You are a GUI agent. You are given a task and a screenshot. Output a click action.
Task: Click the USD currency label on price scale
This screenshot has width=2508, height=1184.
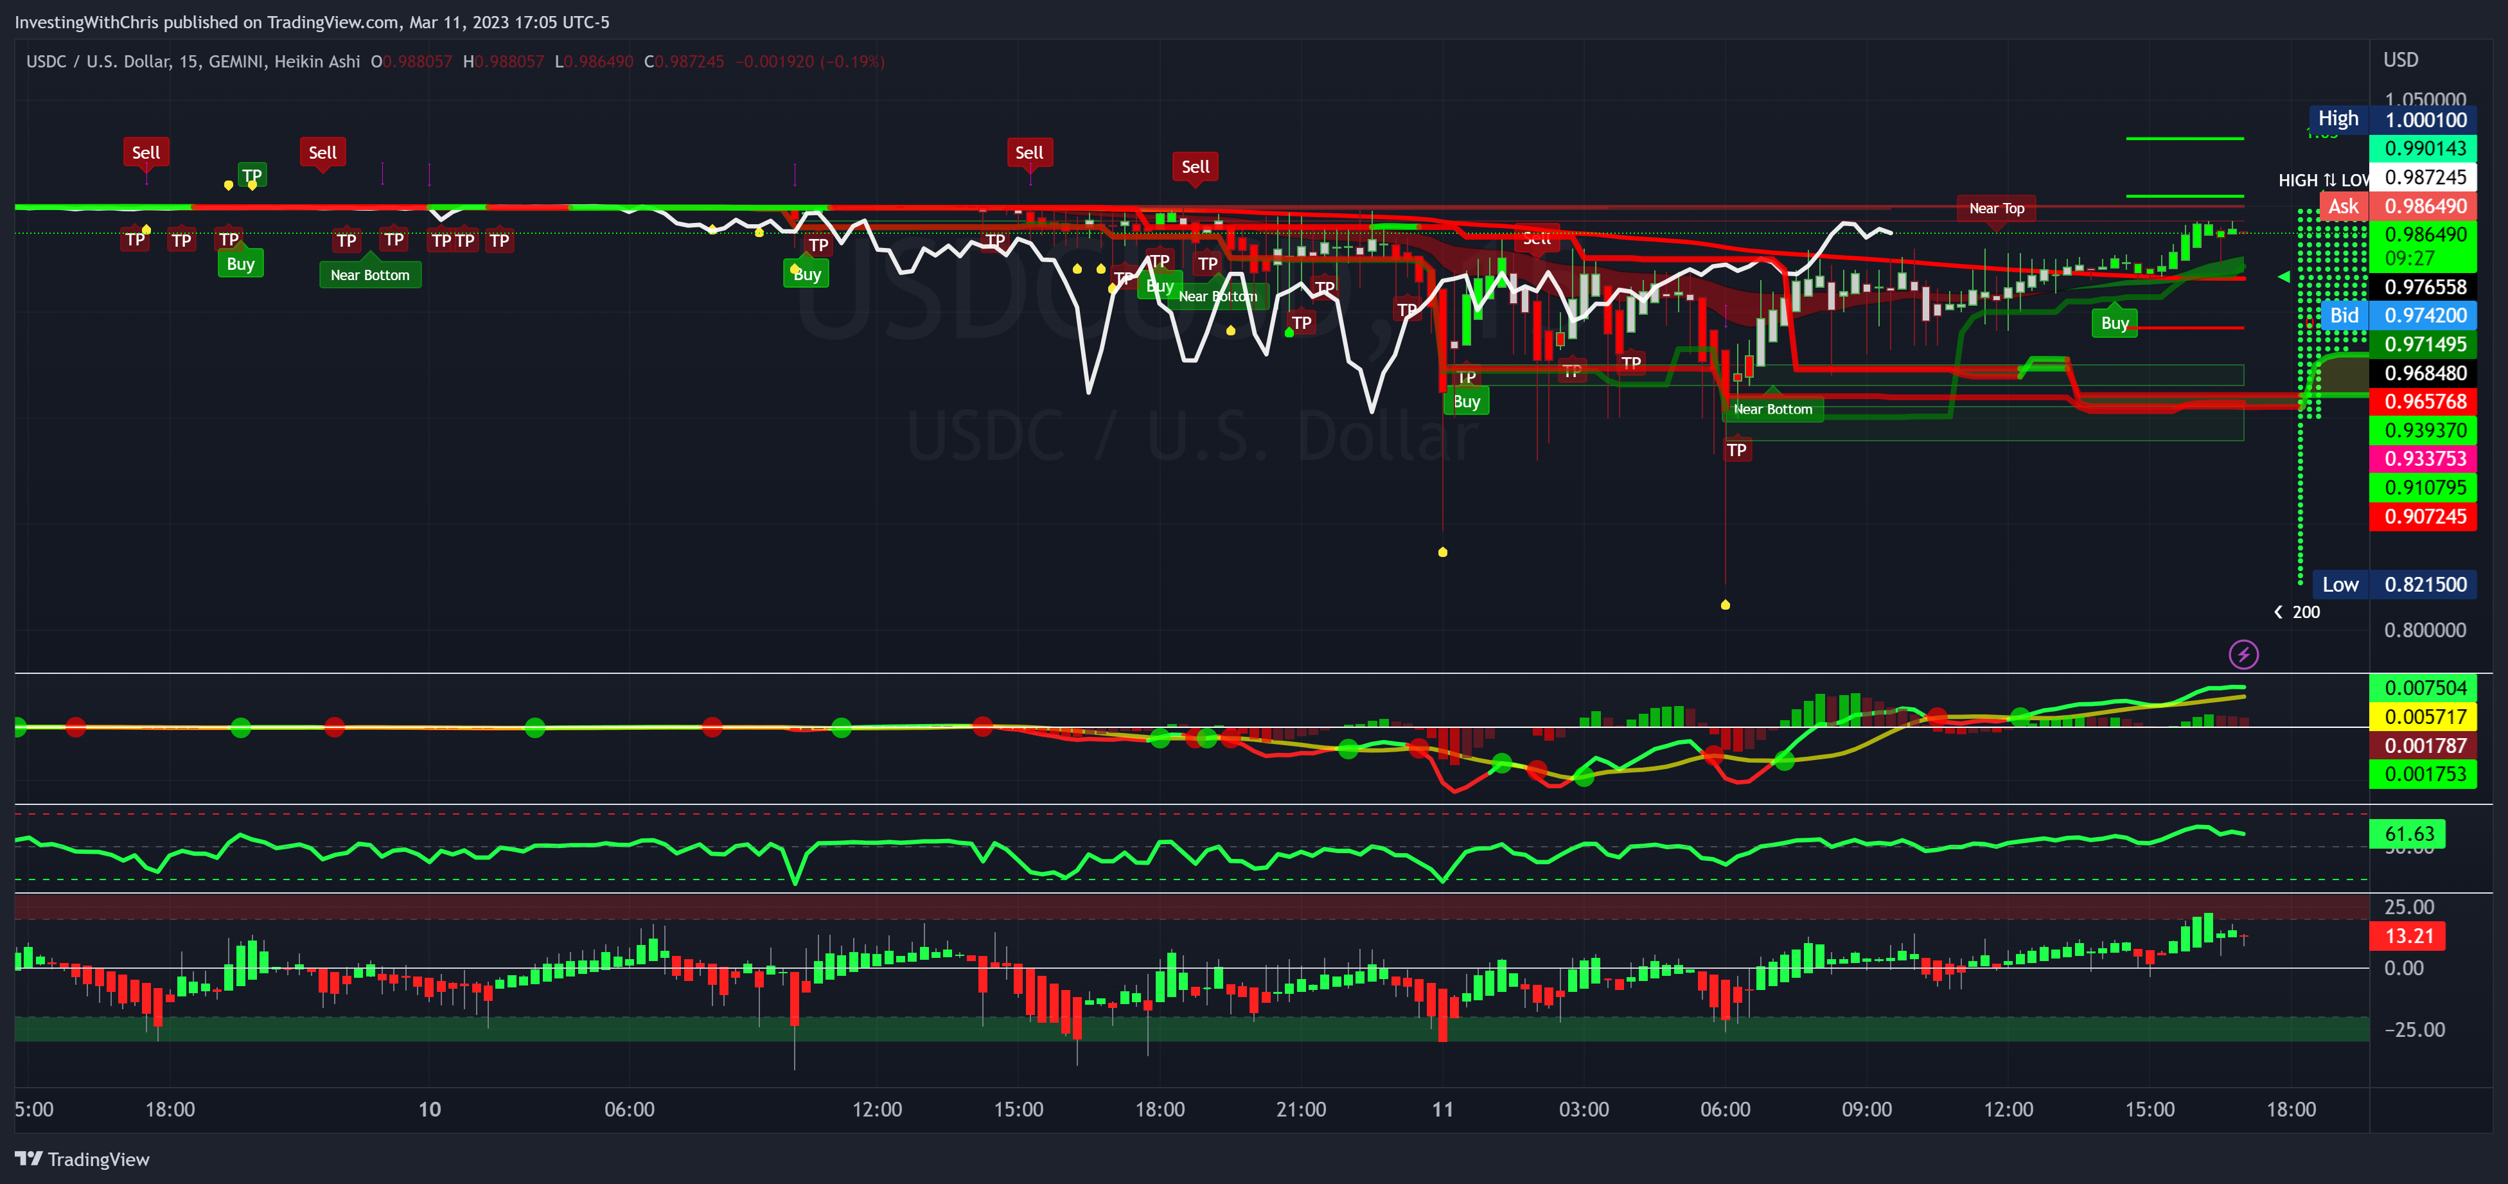tap(2400, 60)
